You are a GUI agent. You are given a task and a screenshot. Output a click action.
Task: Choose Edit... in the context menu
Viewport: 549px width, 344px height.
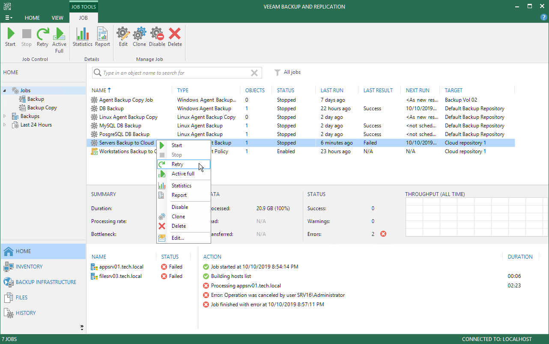coord(184,238)
